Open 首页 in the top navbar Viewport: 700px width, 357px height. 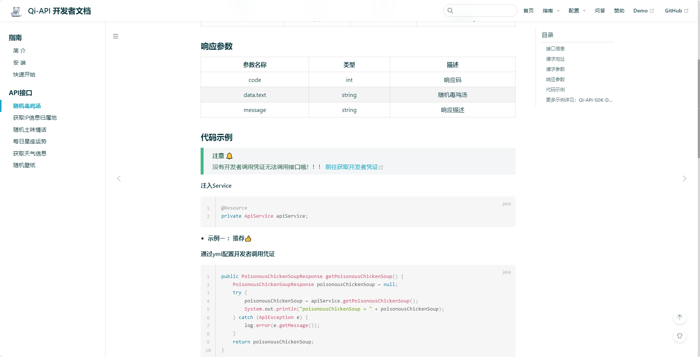click(x=528, y=11)
